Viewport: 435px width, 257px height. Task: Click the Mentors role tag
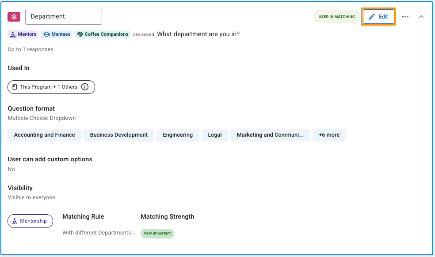(23, 34)
